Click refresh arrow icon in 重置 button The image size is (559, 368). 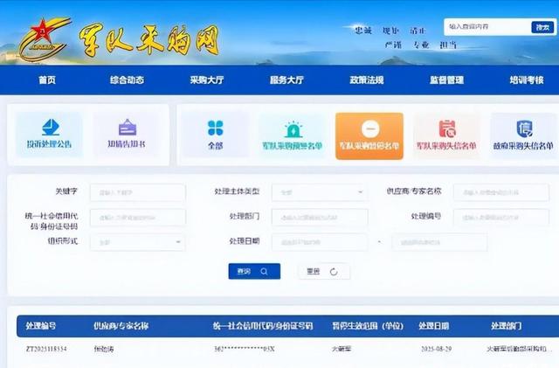pos(334,272)
